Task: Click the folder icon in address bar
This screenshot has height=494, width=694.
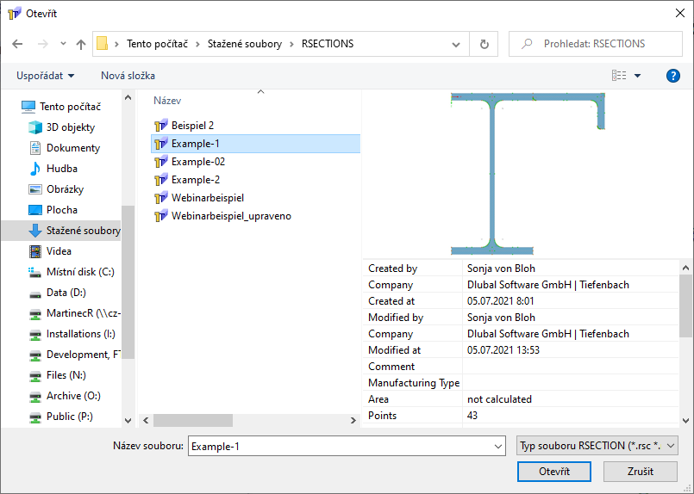Action: pyautogui.click(x=103, y=43)
